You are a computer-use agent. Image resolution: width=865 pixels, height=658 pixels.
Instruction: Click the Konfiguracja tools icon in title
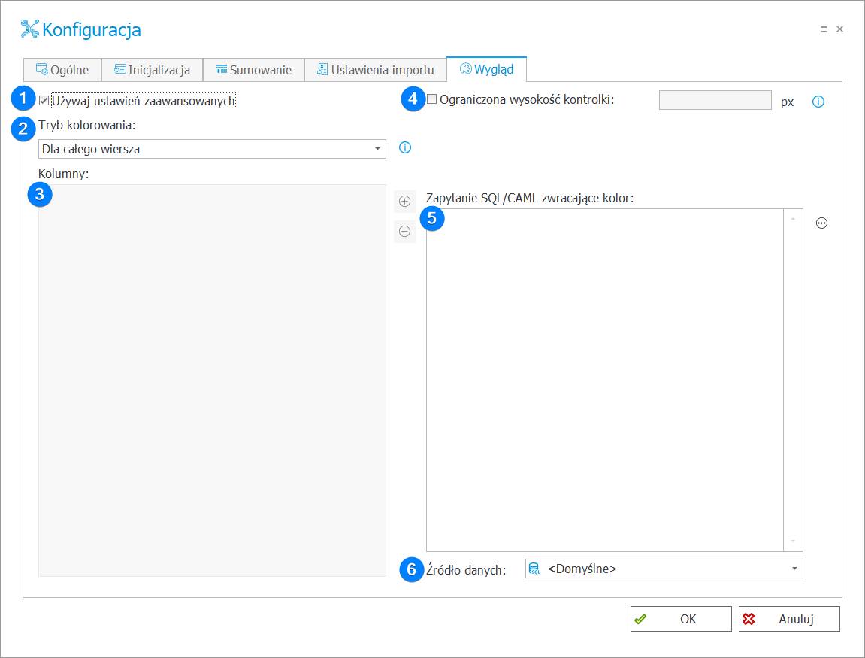[30, 29]
